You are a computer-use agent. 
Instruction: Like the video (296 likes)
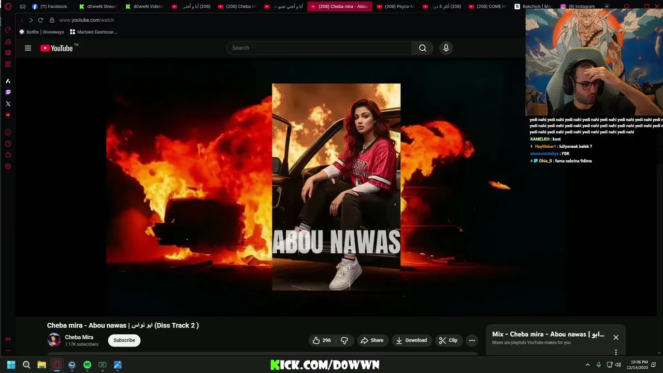322,340
